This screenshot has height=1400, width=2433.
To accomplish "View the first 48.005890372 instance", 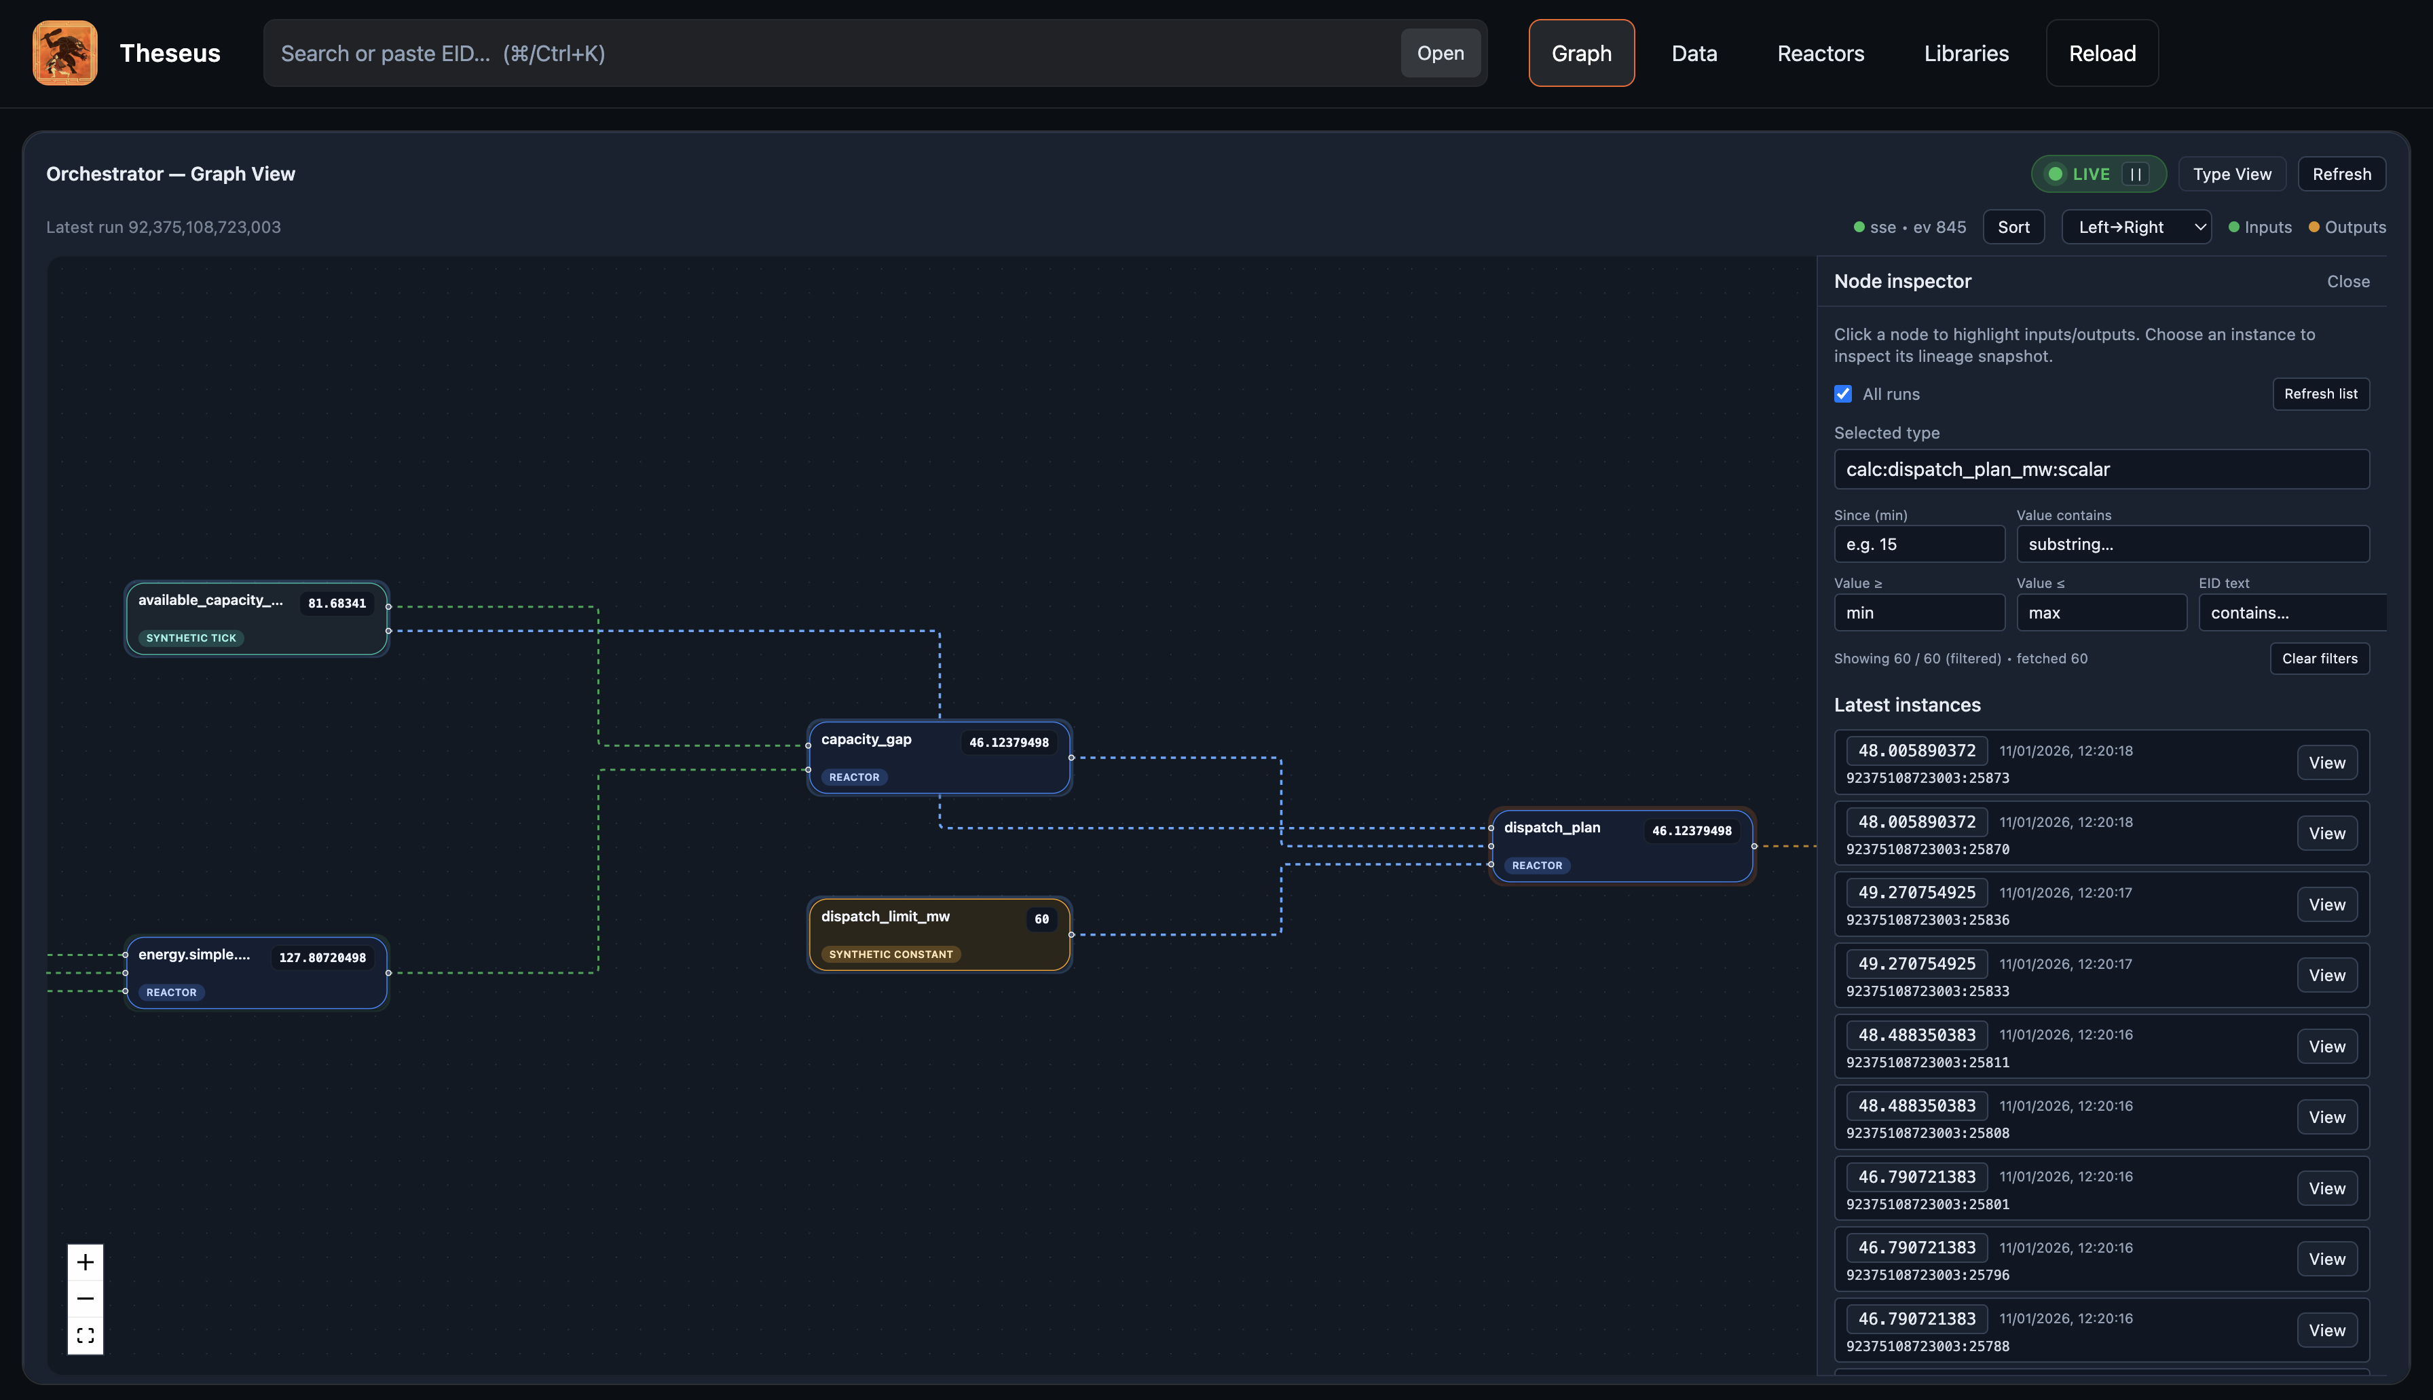I will point(2326,762).
